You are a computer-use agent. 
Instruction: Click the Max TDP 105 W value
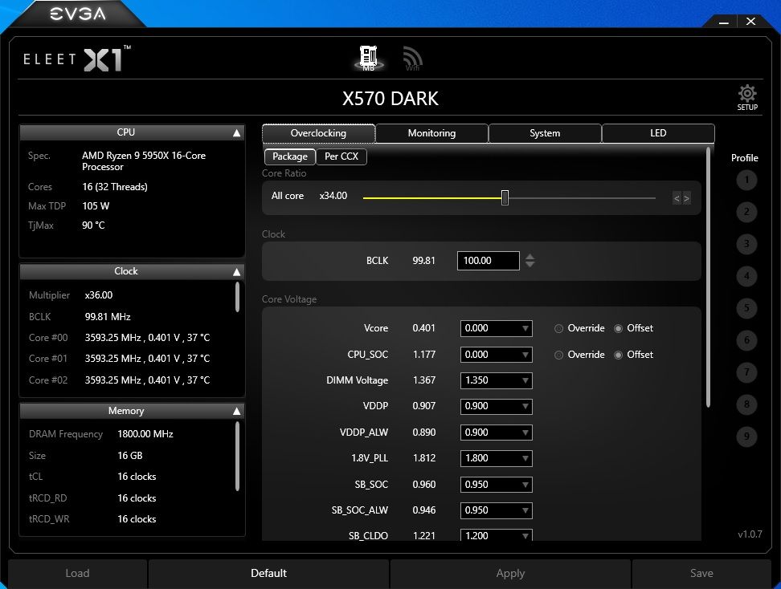96,206
